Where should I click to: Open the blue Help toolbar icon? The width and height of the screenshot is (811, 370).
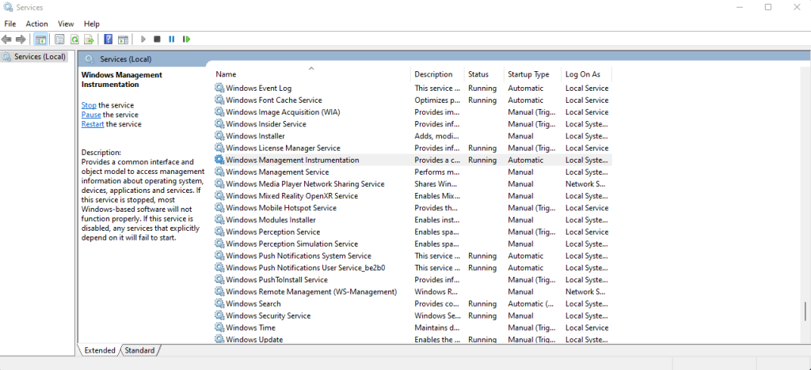click(x=108, y=40)
